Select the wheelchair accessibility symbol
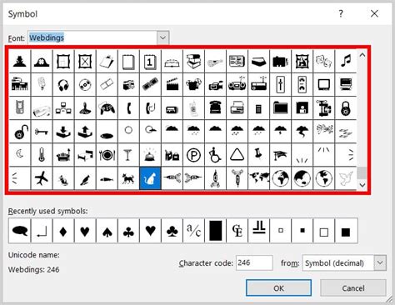 pyautogui.click(x=215, y=155)
